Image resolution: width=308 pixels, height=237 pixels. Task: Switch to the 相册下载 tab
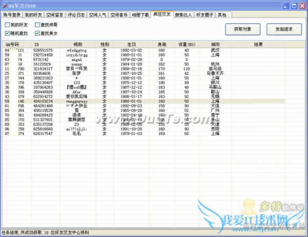[141, 15]
